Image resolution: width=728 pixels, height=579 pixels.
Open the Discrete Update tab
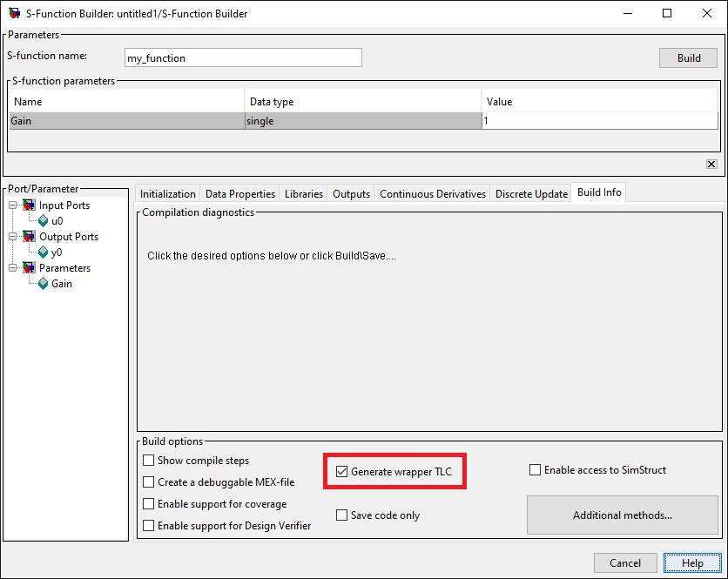(x=531, y=194)
